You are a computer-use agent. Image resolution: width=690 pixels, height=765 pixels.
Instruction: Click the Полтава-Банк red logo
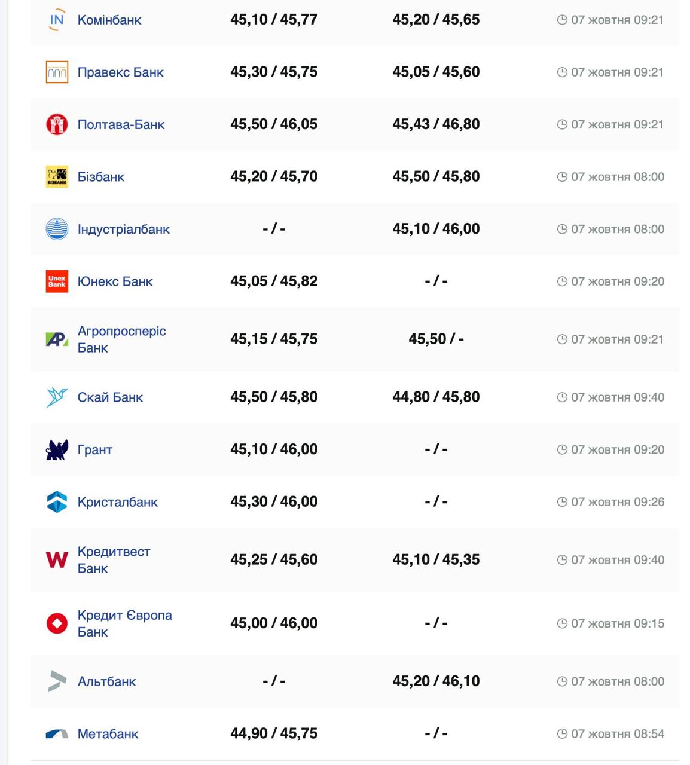[x=57, y=124]
